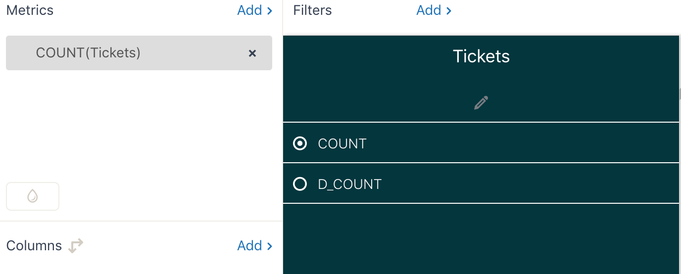Click the swap arrows icon beside Columns
This screenshot has height=274, width=681.
[x=75, y=246]
